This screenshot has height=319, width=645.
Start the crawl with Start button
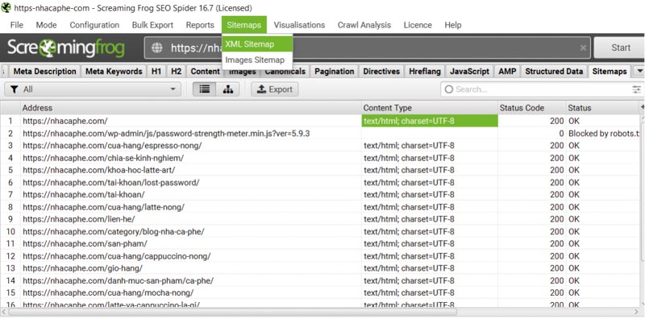coord(620,48)
